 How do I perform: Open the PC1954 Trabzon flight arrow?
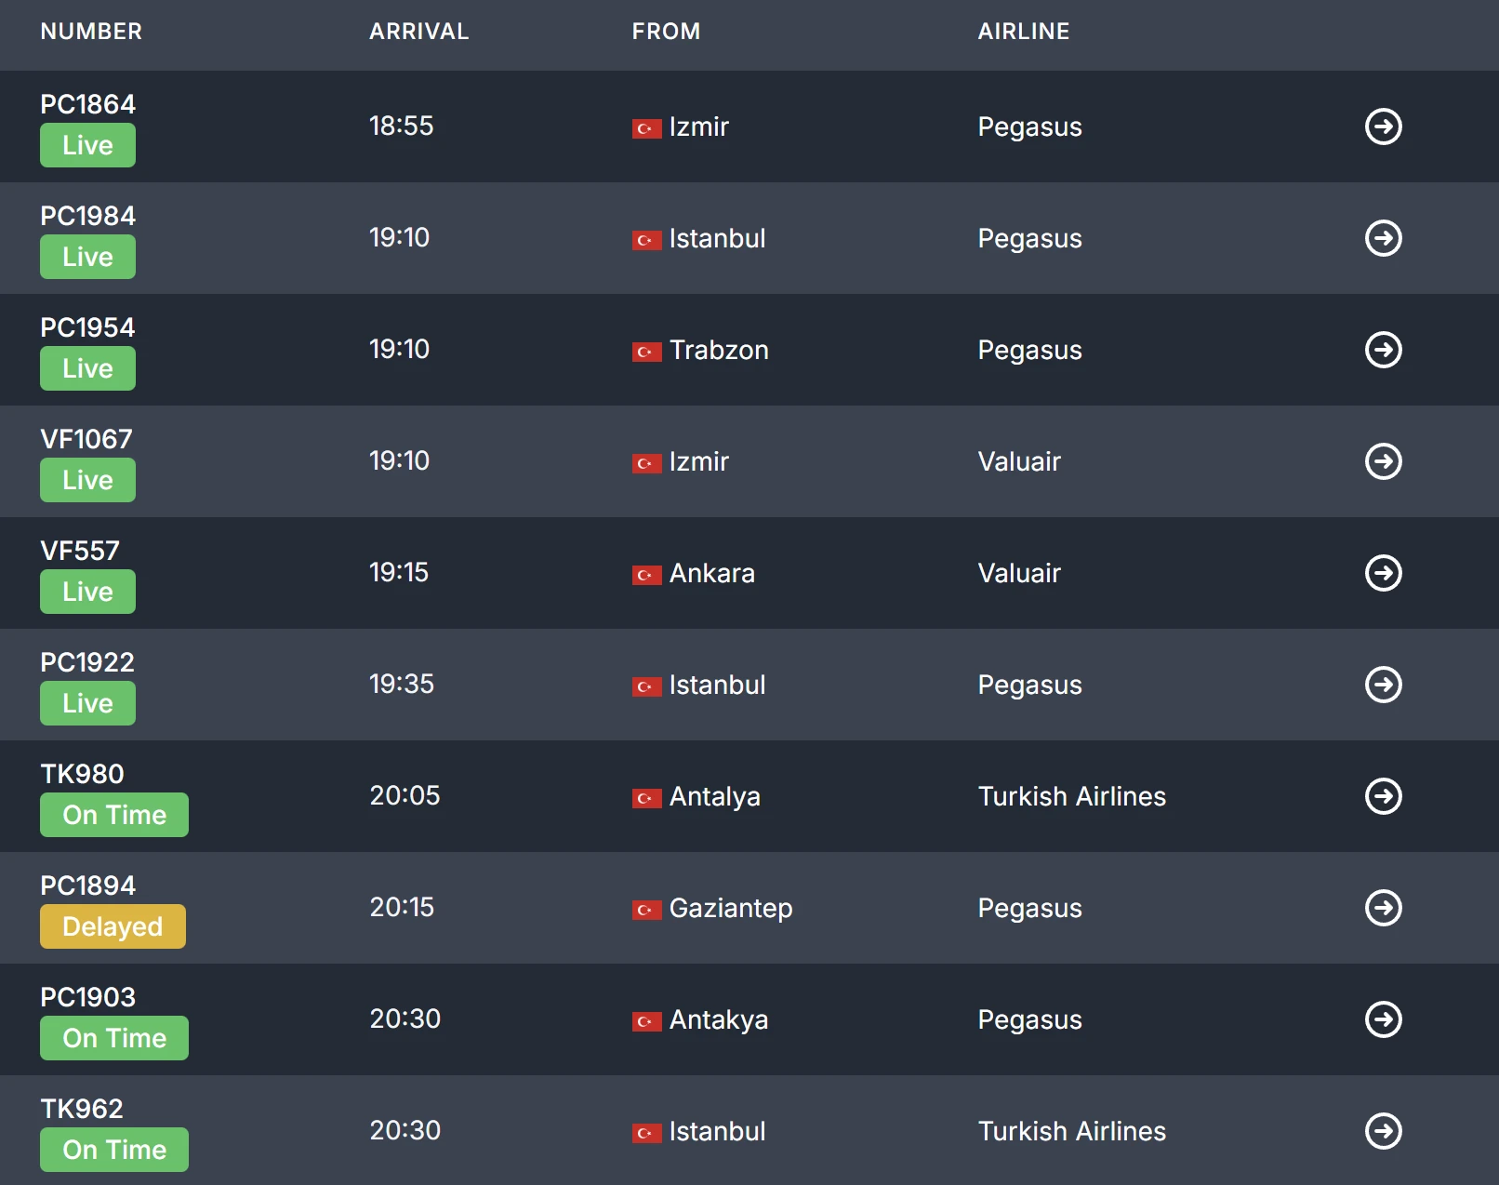pos(1383,350)
